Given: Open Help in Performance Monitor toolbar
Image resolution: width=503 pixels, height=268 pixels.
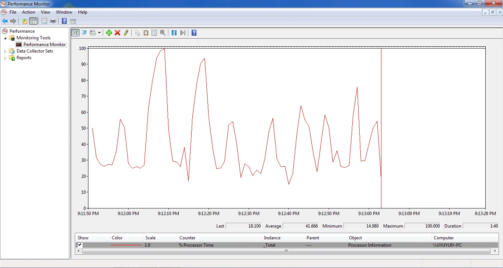Looking at the screenshot, I should coord(194,33).
